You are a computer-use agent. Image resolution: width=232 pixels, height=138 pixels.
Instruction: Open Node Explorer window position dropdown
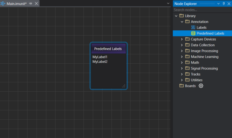pos(218,4)
